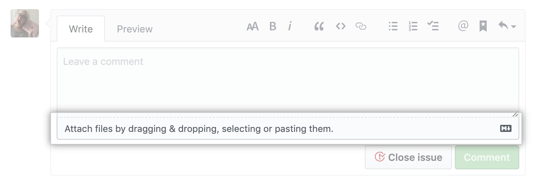Image resolution: width=537 pixels, height=182 pixels.
Task: Mention a user with @ icon
Action: pos(463,26)
